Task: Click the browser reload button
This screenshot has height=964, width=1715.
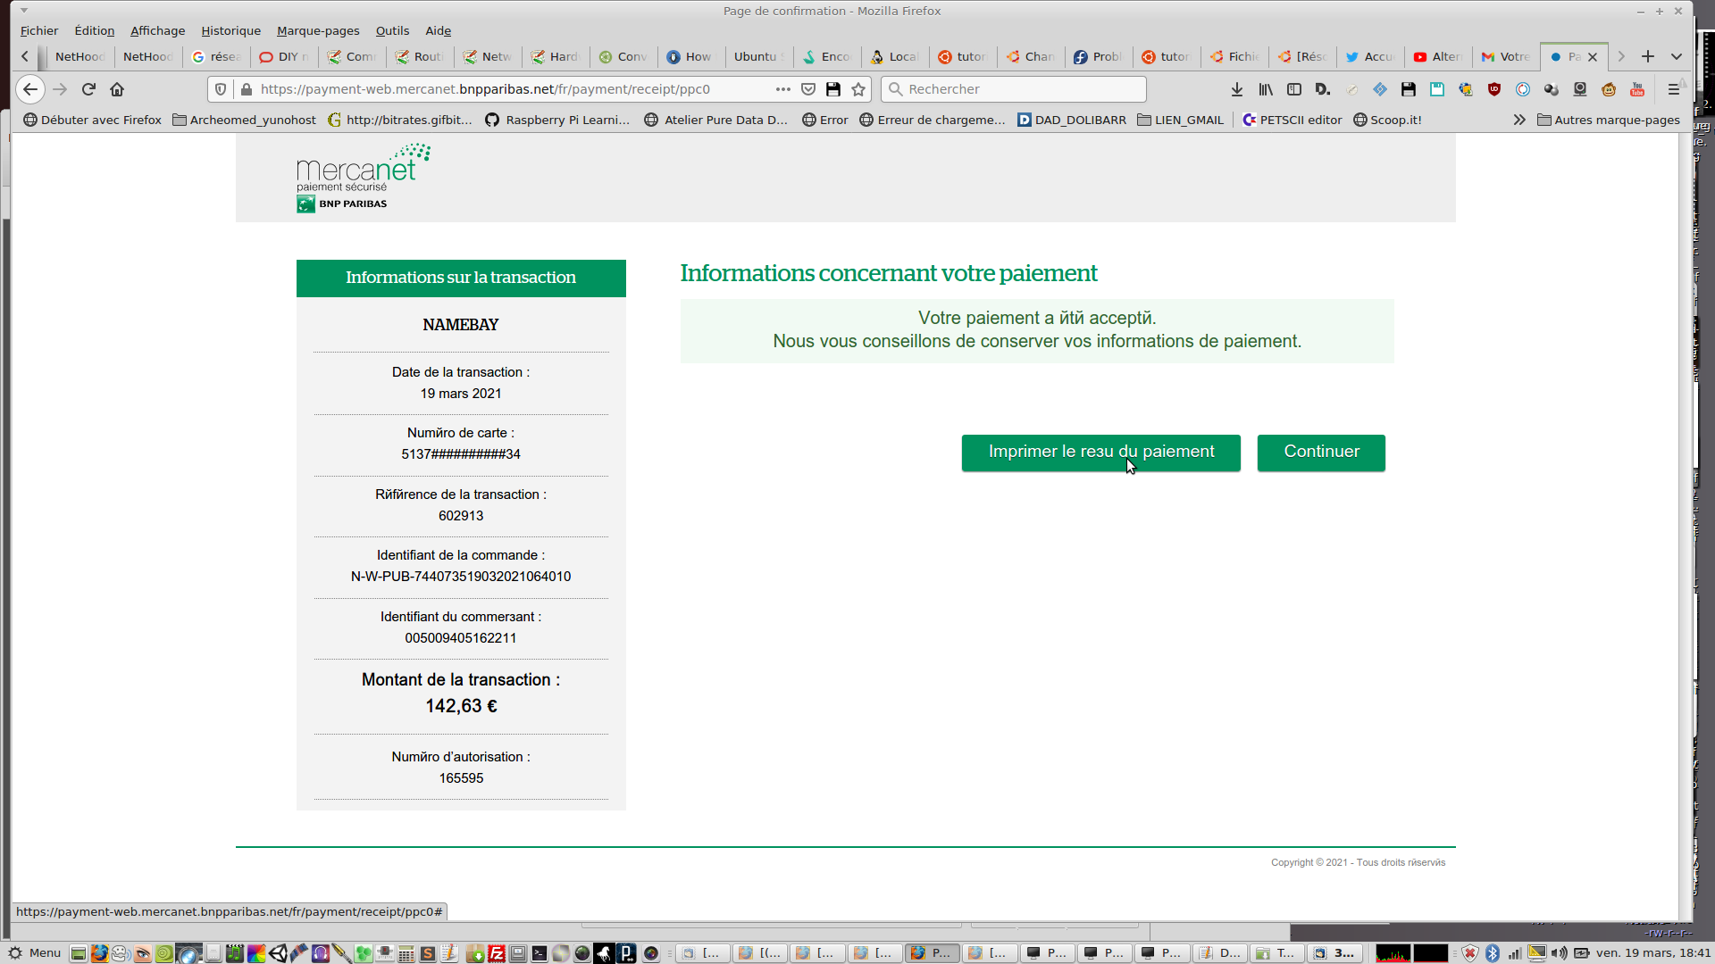Action: [88, 89]
